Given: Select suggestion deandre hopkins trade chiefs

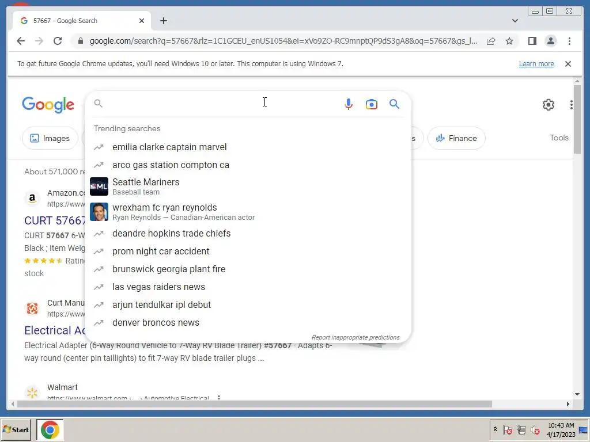Looking at the screenshot, I should pos(248,234).
